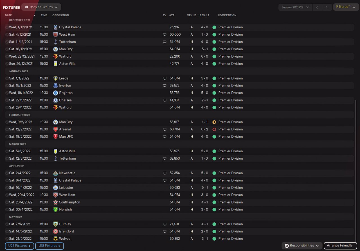
Task: Sort by the Venue column header
Action: pos(192,15)
